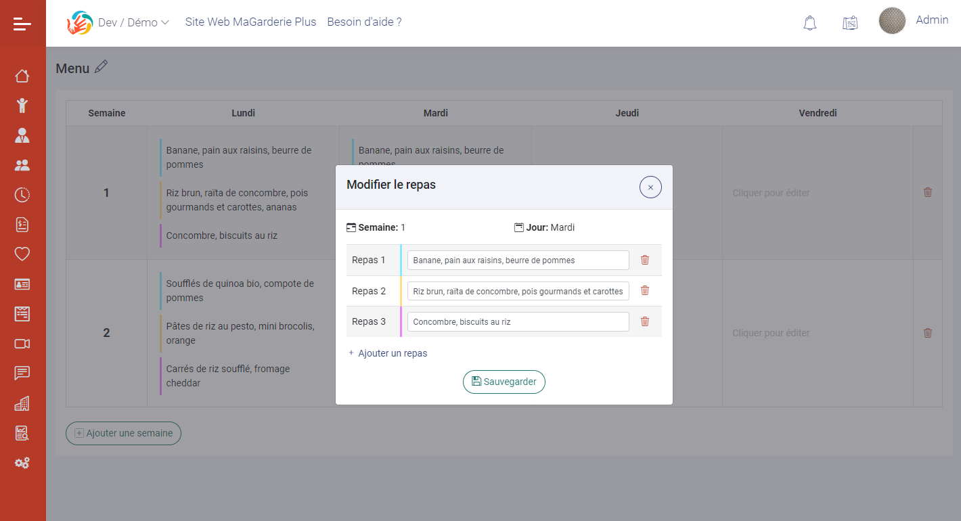This screenshot has width=961, height=521.
Task: Open Site Web MaGarderie Plus link
Action: coord(250,22)
